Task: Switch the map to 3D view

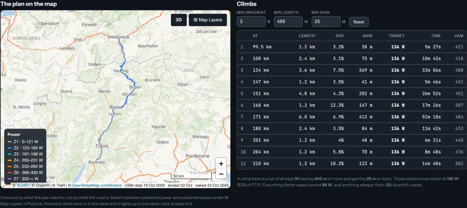Action: (179, 20)
